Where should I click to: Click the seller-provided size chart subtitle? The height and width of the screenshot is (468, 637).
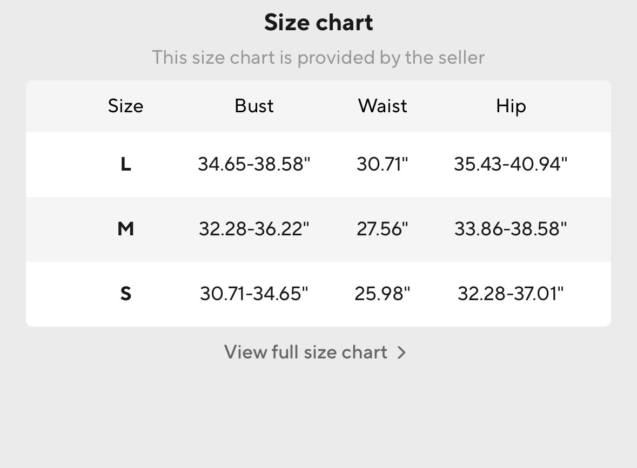pyautogui.click(x=318, y=57)
